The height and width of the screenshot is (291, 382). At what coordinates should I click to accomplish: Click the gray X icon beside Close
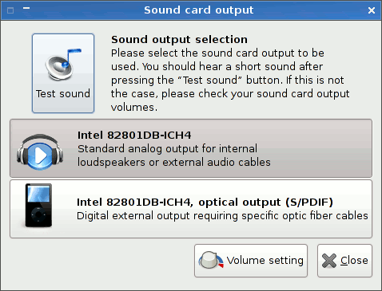(329, 260)
